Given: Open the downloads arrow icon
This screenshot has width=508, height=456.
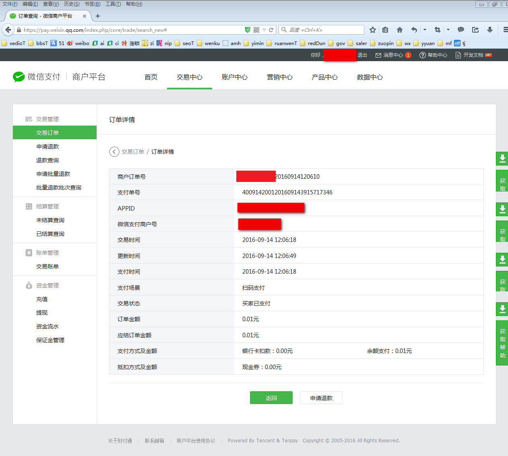Looking at the screenshot, I should coord(490,30).
